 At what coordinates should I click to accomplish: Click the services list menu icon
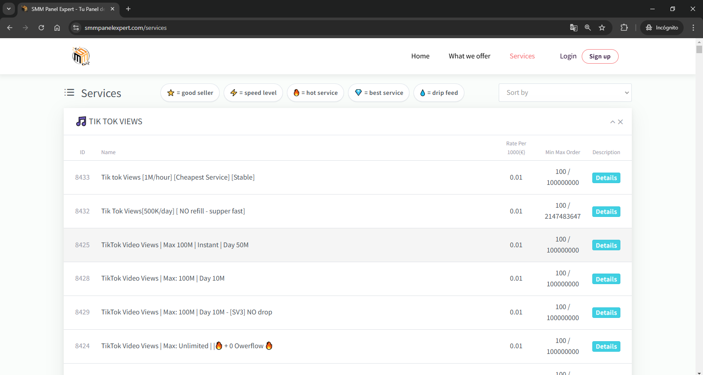tap(69, 92)
